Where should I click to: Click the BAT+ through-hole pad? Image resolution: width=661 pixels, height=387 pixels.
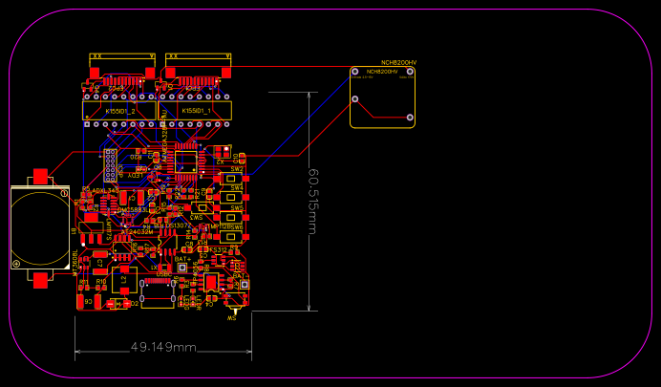click(x=182, y=268)
